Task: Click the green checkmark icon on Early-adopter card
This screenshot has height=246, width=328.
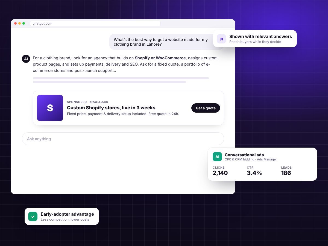Action: (x=33, y=216)
